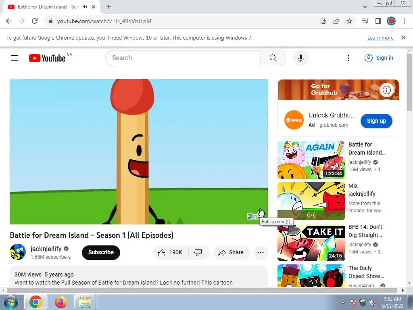This screenshot has height=310, width=413.
Task: Launch Firefox from taskbar
Action: coord(61,302)
